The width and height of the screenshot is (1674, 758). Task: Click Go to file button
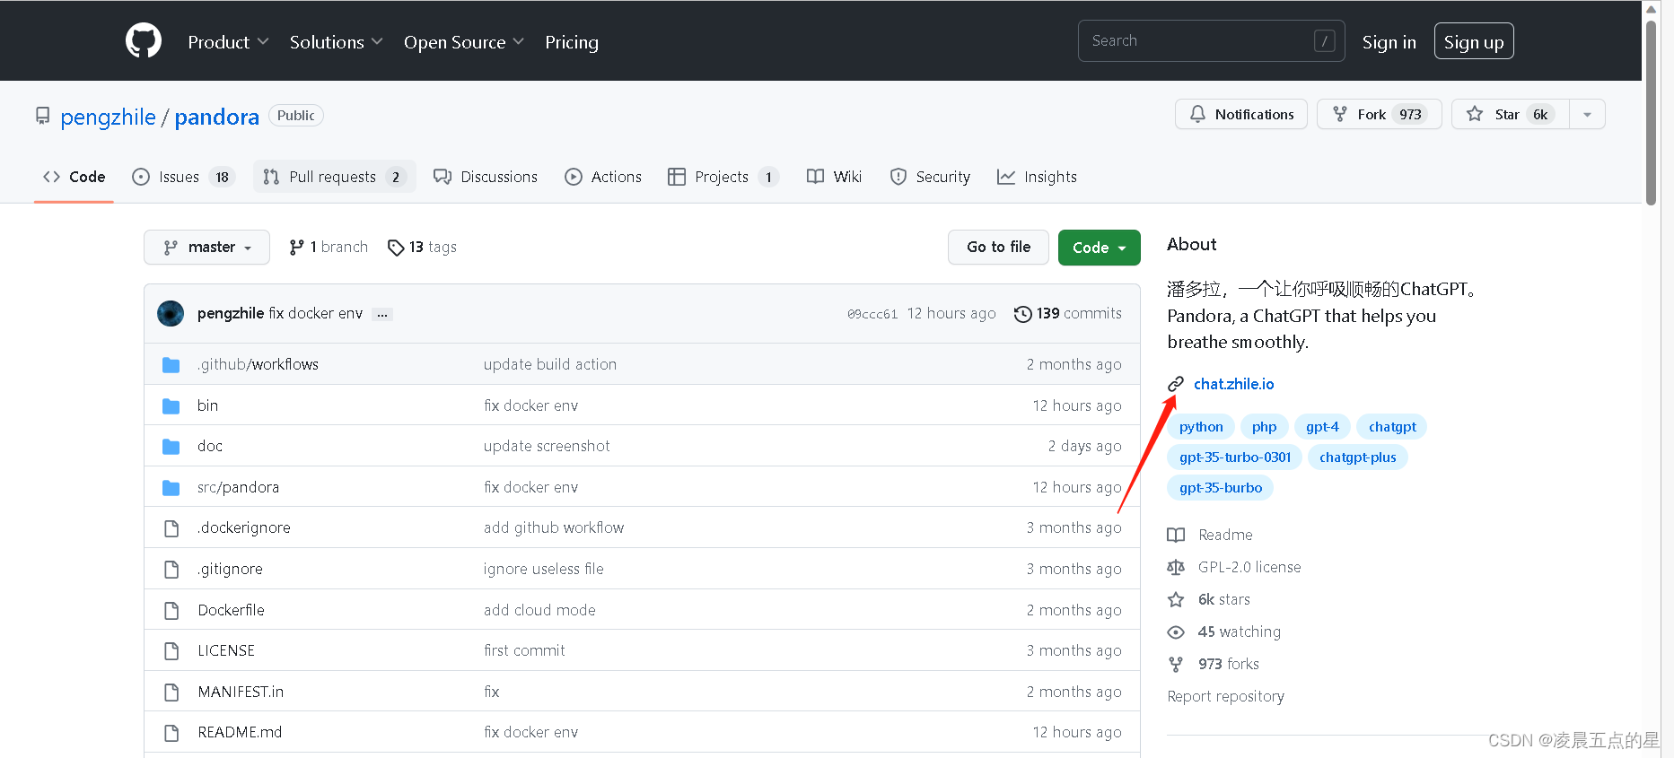(x=998, y=247)
